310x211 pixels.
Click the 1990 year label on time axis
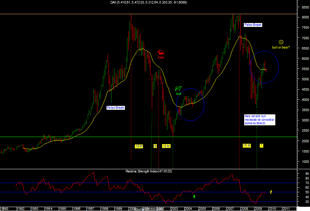(x=5, y=209)
